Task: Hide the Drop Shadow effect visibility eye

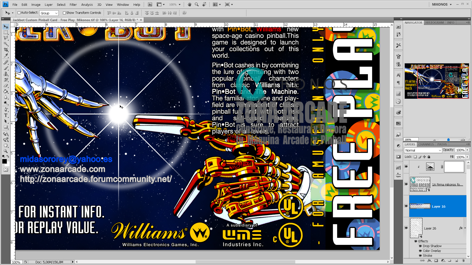Action: (420, 246)
